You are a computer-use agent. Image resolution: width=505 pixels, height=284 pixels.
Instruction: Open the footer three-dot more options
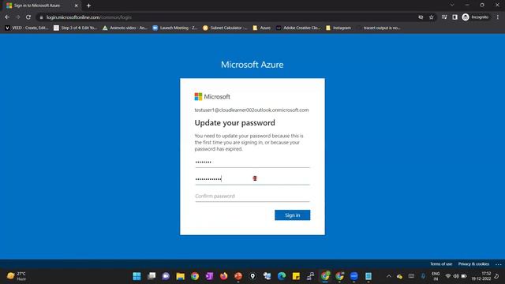(498, 264)
